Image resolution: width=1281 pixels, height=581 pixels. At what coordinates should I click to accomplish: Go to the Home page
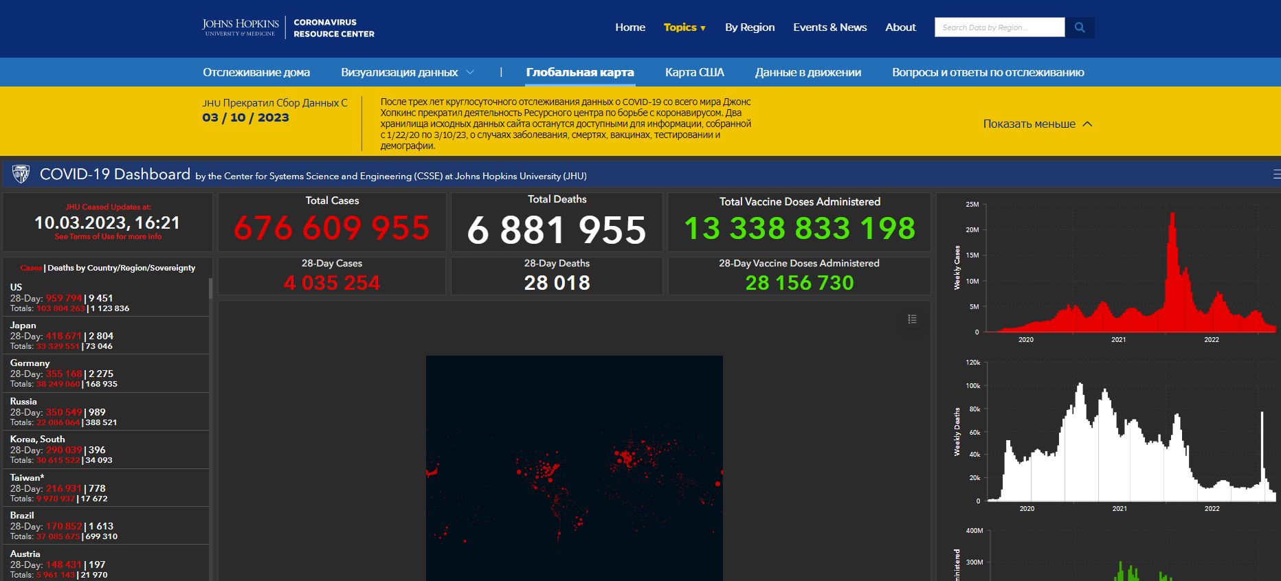[x=630, y=27]
